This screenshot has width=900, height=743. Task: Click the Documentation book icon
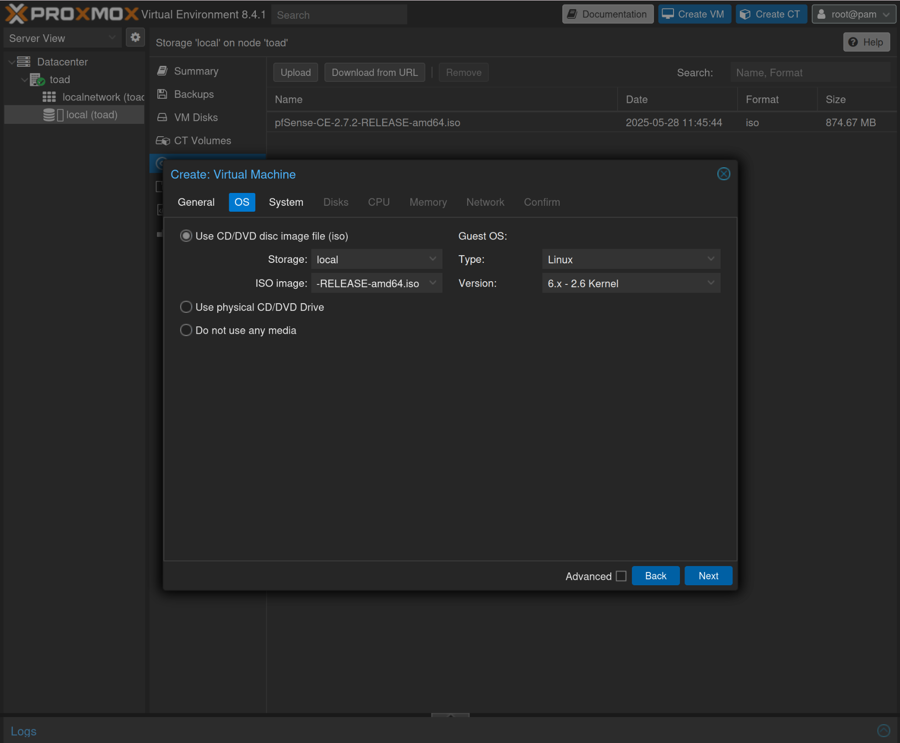pyautogui.click(x=572, y=14)
